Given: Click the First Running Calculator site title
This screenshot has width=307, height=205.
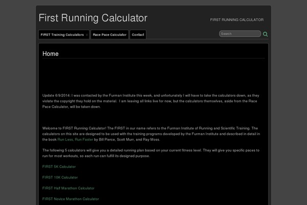Looking at the screenshot, I should tap(93, 18).
